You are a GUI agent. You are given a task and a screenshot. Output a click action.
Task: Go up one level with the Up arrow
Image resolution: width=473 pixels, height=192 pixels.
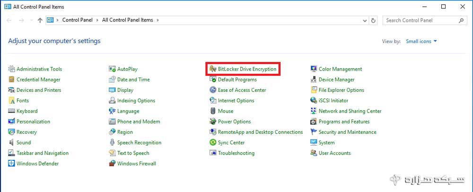point(40,20)
